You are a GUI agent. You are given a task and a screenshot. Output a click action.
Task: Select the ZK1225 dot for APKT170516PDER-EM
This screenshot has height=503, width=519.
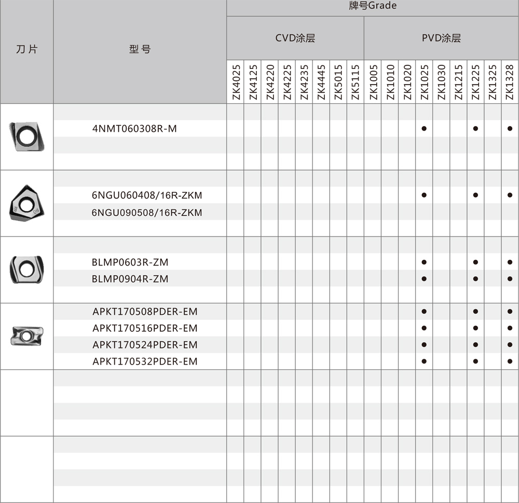pyautogui.click(x=475, y=328)
